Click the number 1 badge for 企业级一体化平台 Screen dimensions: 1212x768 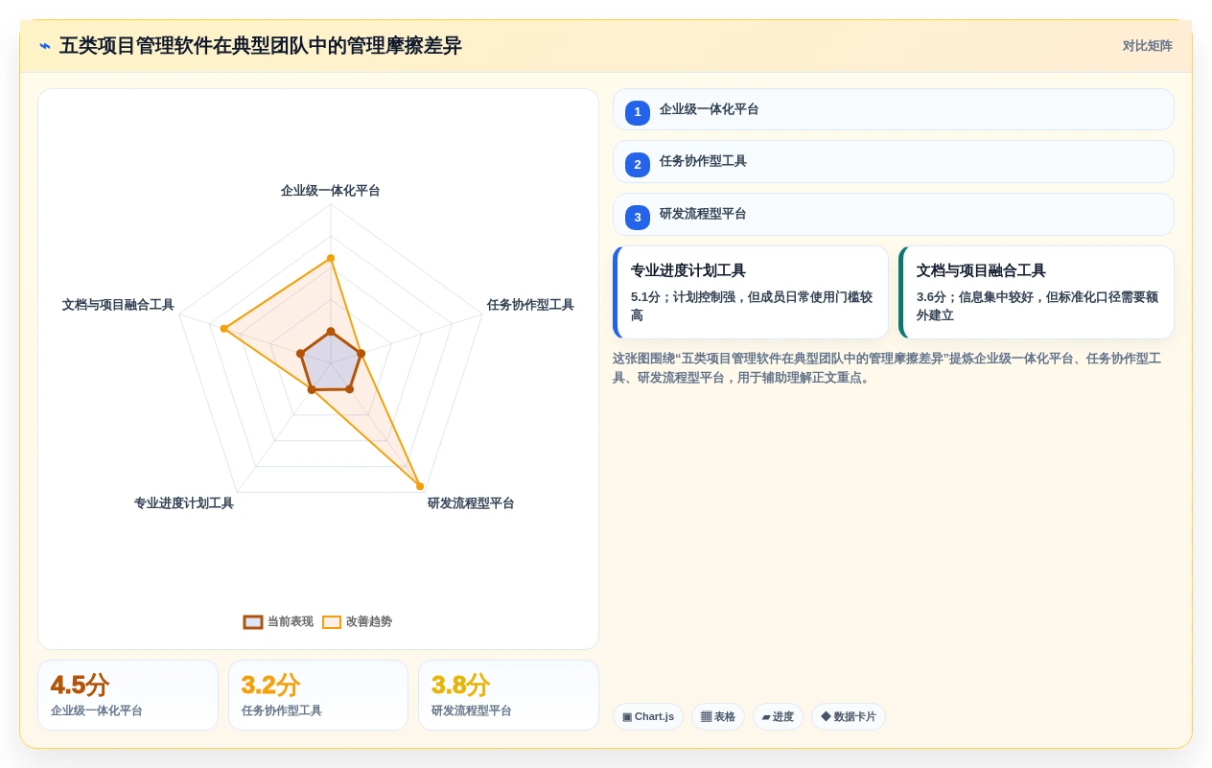click(638, 112)
